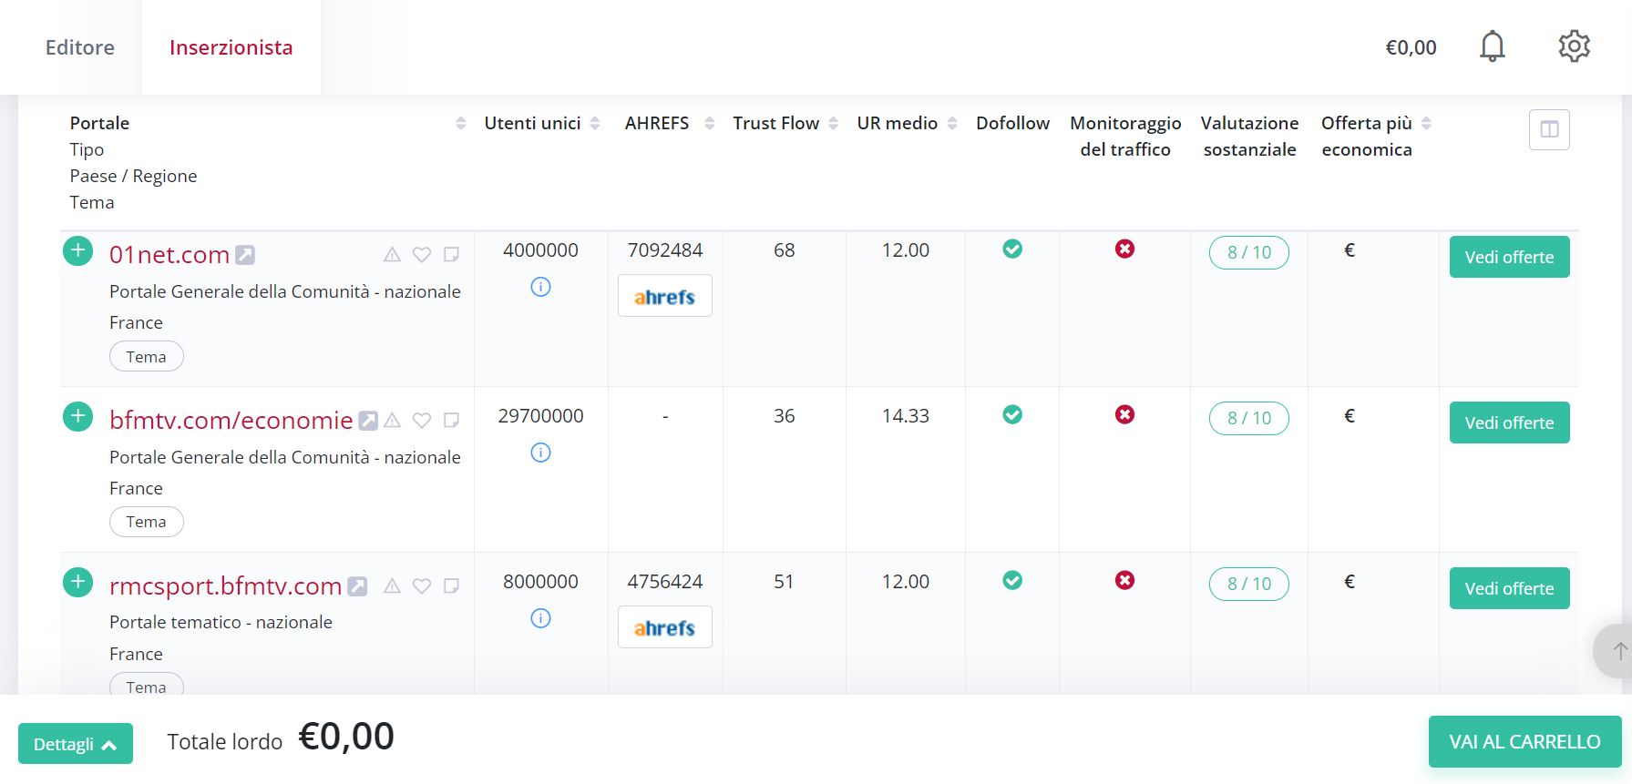Sort by UR medio column
1632x784 pixels.
[x=952, y=123]
